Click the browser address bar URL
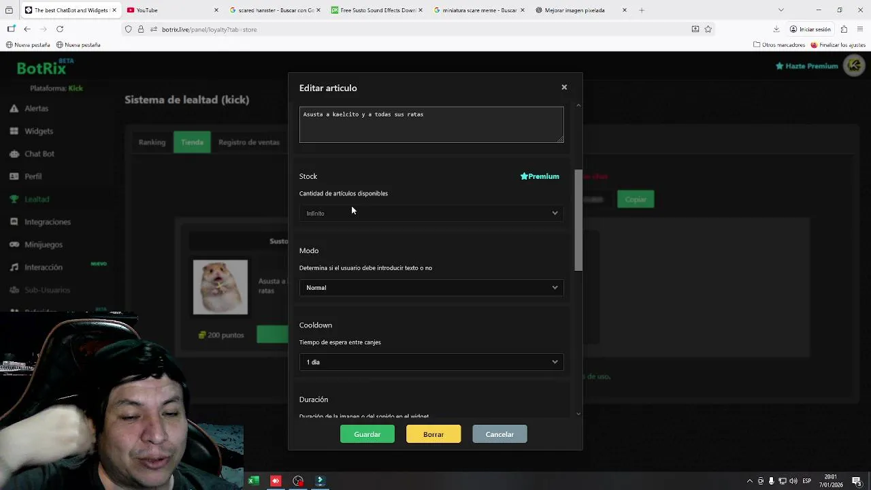This screenshot has height=490, width=871. pyautogui.click(x=210, y=29)
